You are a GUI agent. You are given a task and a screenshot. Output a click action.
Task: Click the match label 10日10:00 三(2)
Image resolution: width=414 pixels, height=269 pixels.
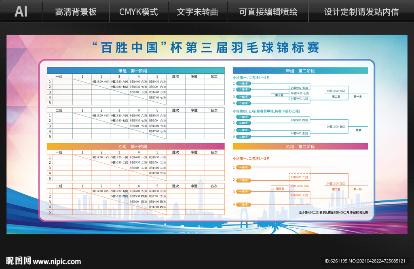(336, 184)
